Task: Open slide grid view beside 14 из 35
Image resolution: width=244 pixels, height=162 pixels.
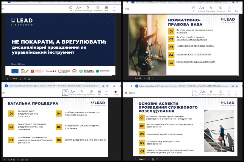Action: tap(153, 159)
